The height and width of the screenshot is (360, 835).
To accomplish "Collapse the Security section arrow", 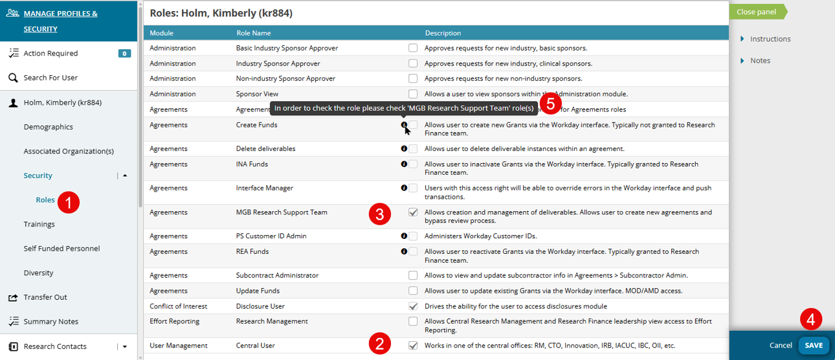I will [125, 175].
